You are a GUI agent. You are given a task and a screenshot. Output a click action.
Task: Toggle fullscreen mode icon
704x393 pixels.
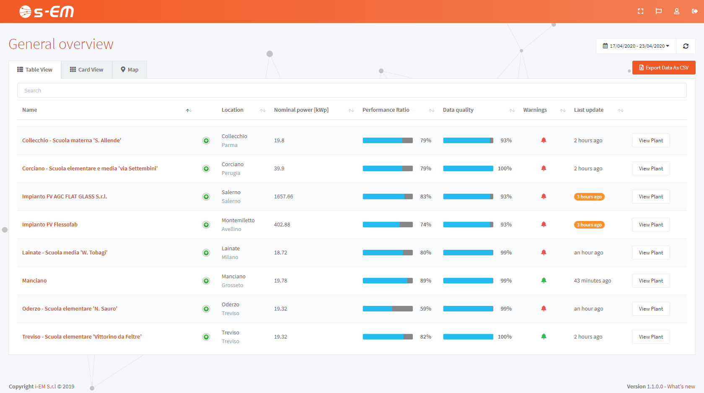640,11
